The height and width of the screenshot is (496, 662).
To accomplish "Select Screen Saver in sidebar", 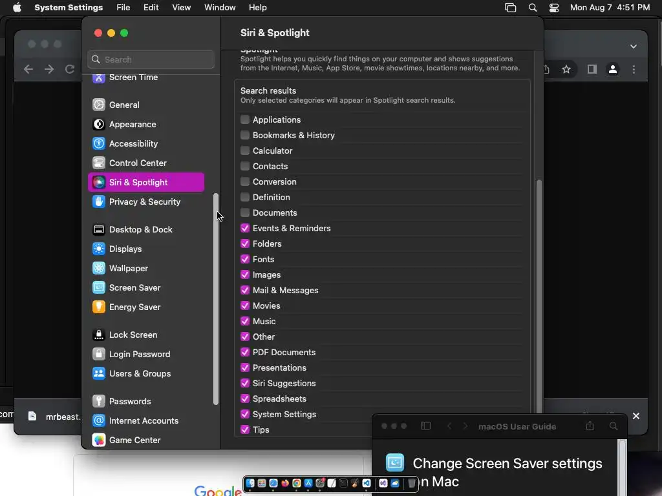I will [145, 287].
